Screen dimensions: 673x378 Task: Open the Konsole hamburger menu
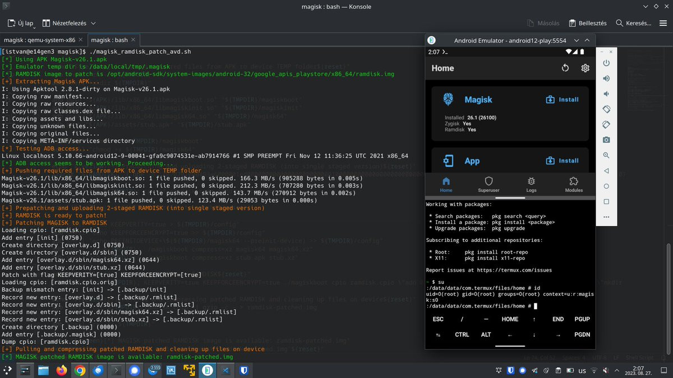[x=663, y=24]
